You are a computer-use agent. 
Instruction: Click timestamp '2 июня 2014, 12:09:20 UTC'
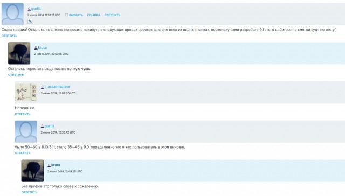tap(58, 93)
